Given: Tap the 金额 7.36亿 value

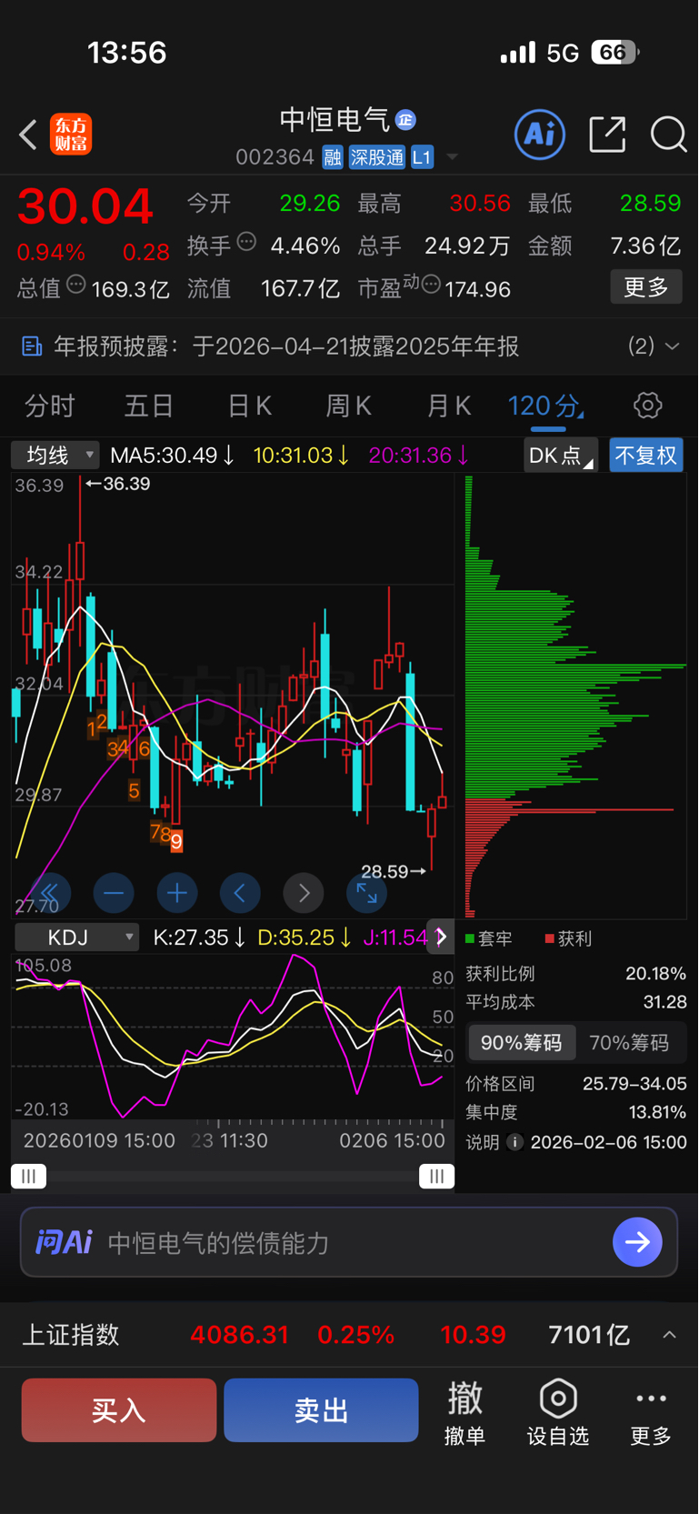Looking at the screenshot, I should pyautogui.click(x=645, y=246).
